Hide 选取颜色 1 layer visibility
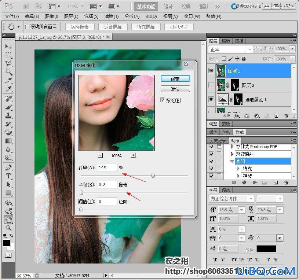299x280 pixels. (x=211, y=99)
